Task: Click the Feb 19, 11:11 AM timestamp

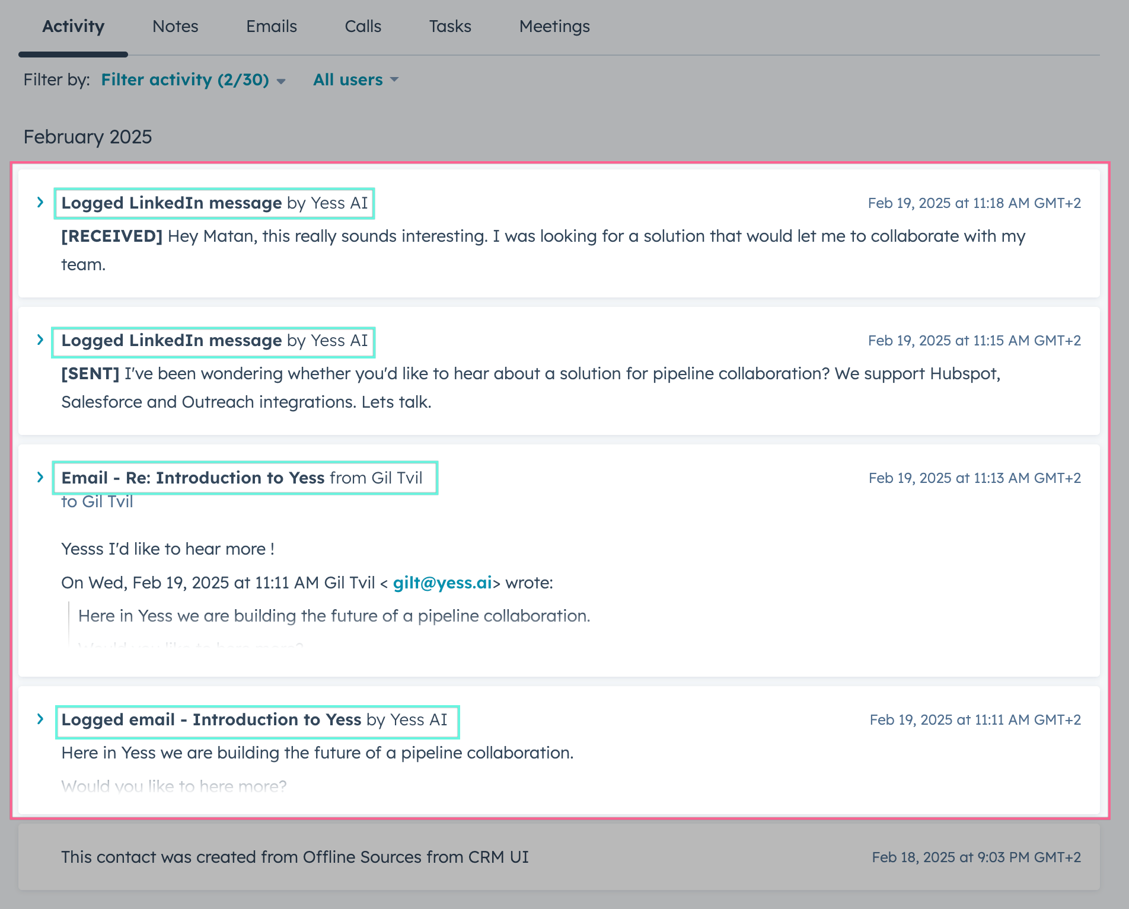Action: click(x=975, y=720)
